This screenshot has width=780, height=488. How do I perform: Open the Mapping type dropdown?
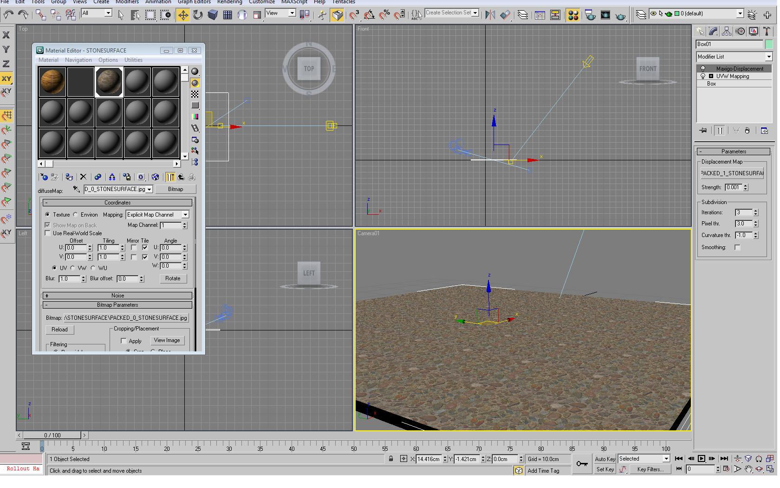[x=157, y=215]
